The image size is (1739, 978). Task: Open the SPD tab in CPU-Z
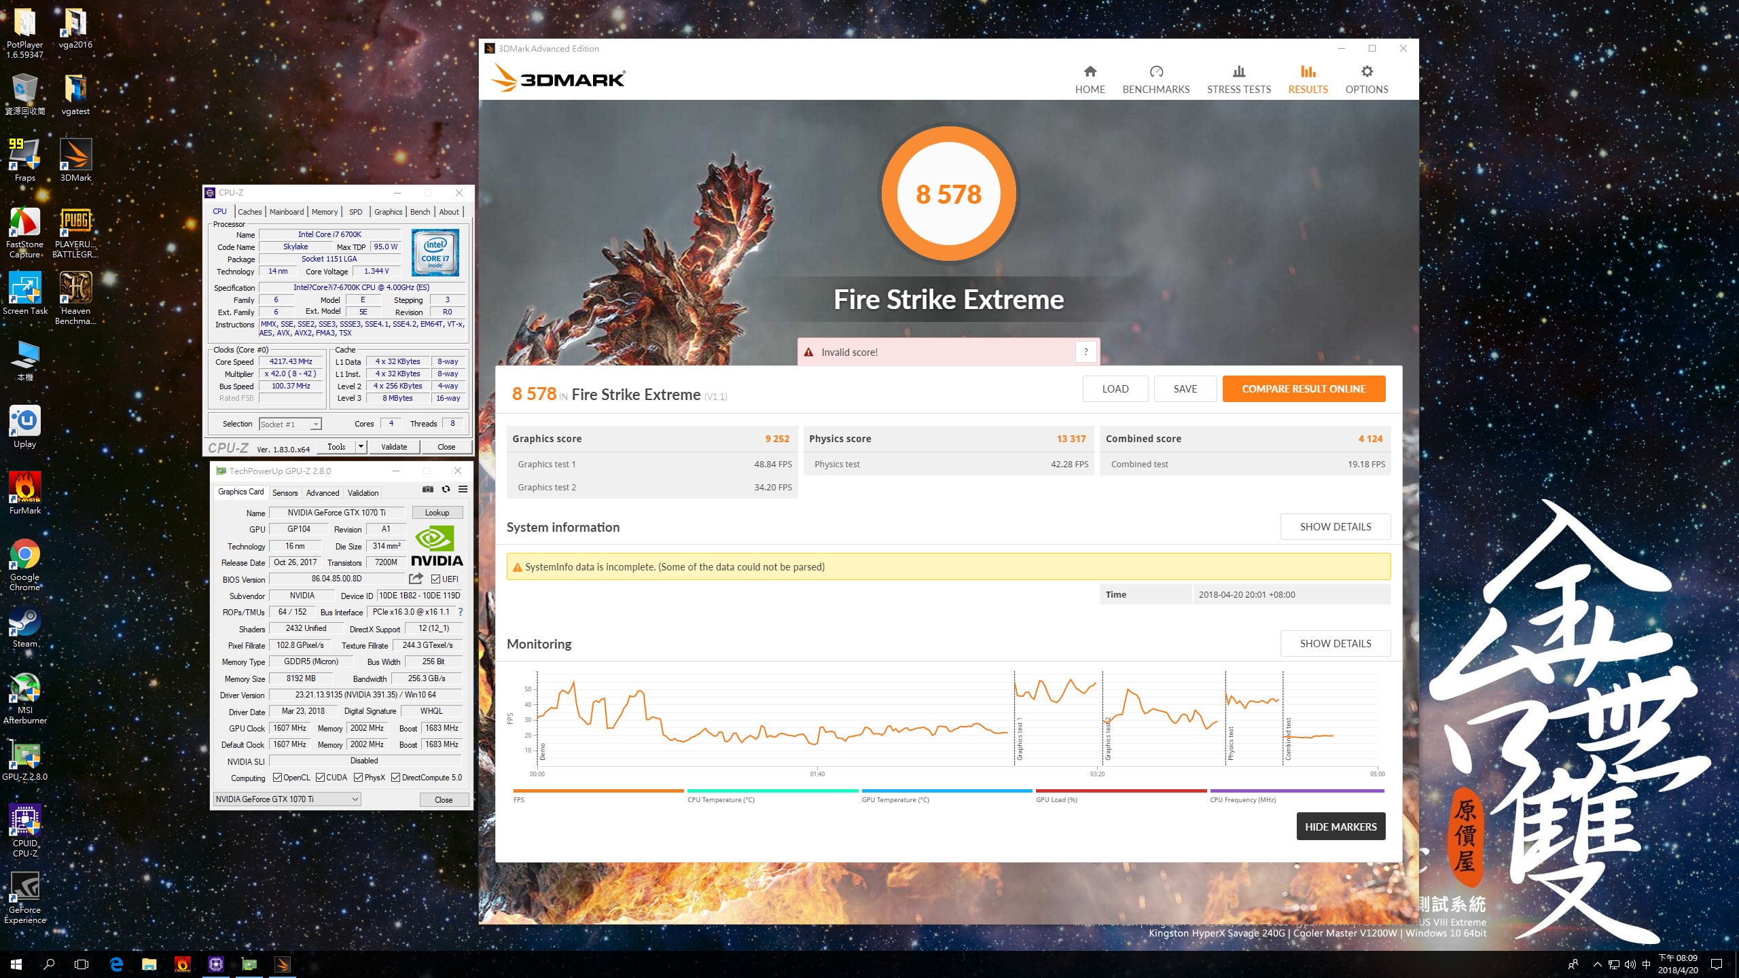coord(356,212)
